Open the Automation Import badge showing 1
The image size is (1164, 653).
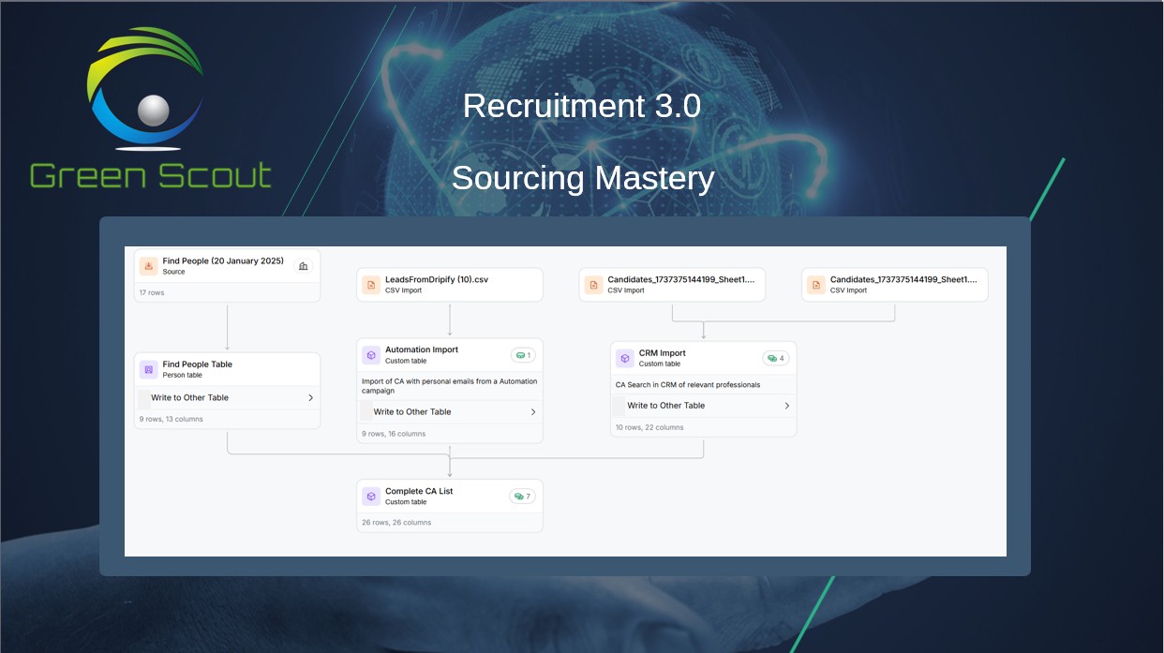(x=522, y=355)
